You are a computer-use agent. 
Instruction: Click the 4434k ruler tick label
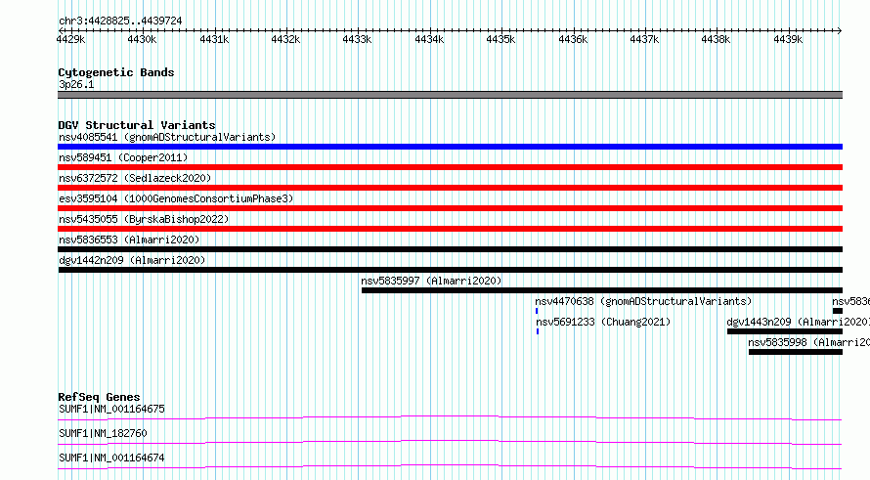pyautogui.click(x=429, y=39)
